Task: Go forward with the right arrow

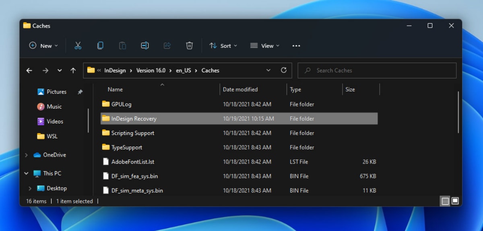Action: [45, 70]
